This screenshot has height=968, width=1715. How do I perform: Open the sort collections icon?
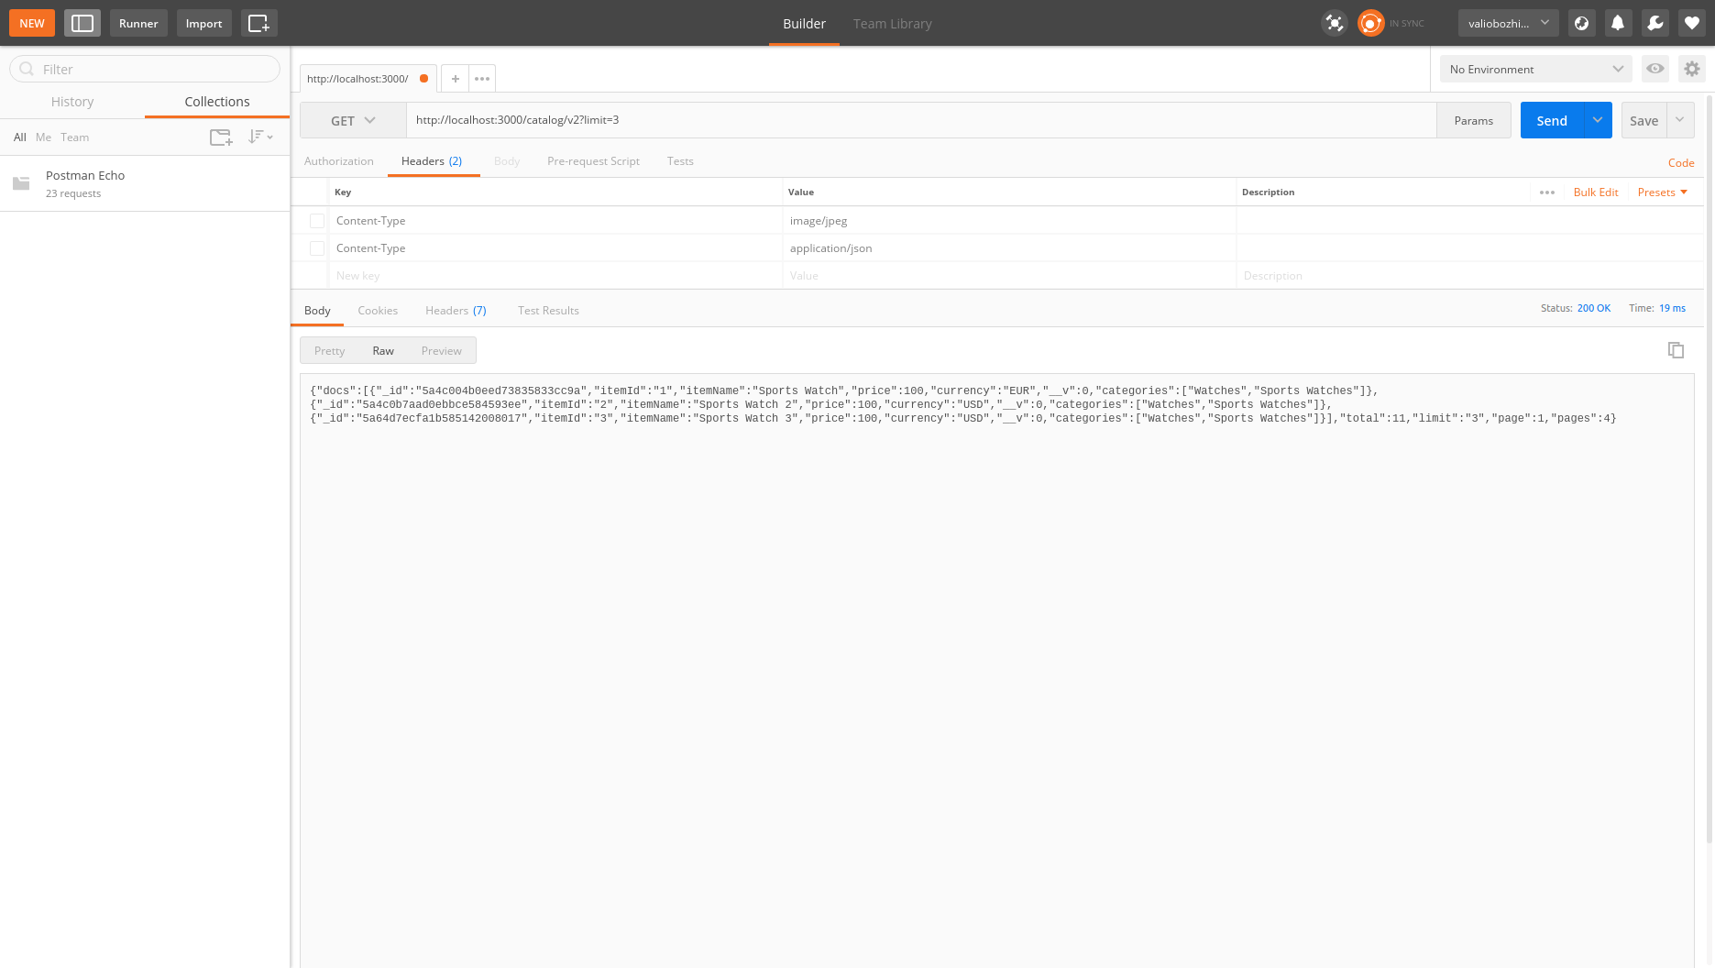pos(260,137)
